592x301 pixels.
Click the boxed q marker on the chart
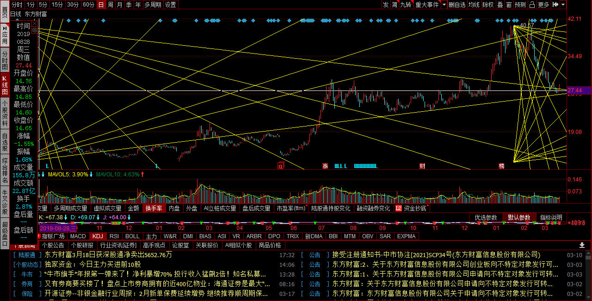[x=280, y=165]
